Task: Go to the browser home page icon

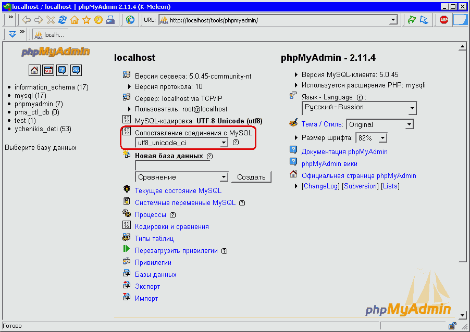Action: point(75,20)
